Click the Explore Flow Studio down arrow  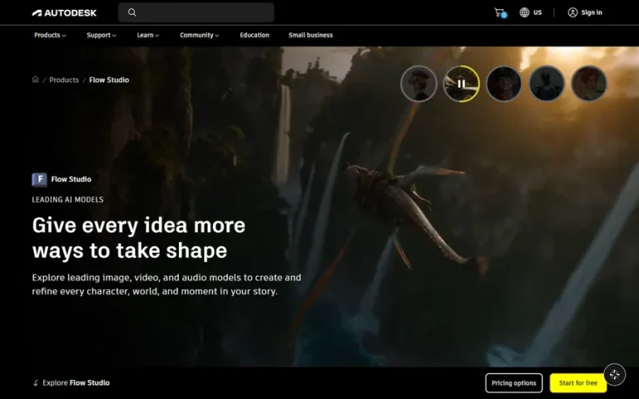click(36, 382)
